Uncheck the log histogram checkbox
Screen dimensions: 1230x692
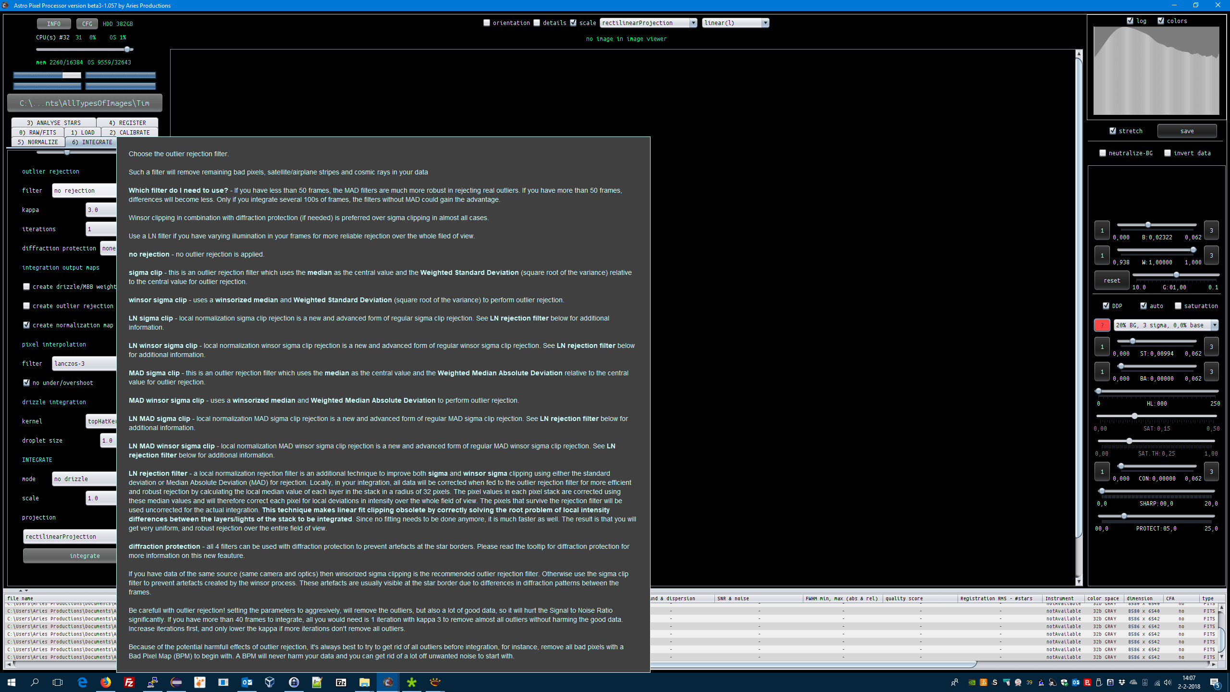(x=1130, y=21)
